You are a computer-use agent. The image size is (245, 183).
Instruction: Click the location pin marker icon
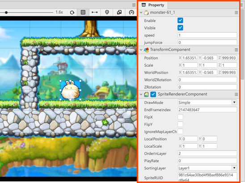[x=107, y=12]
